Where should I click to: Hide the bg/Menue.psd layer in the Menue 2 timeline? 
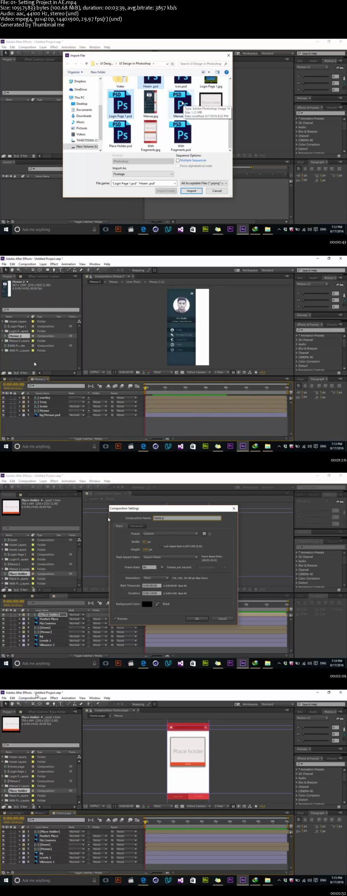[x=3, y=415]
